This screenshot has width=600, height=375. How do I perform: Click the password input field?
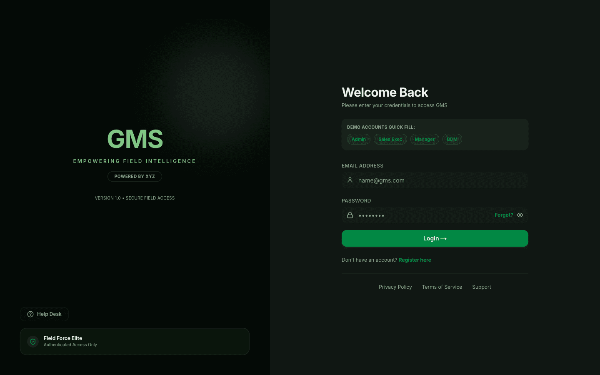pyautogui.click(x=435, y=215)
